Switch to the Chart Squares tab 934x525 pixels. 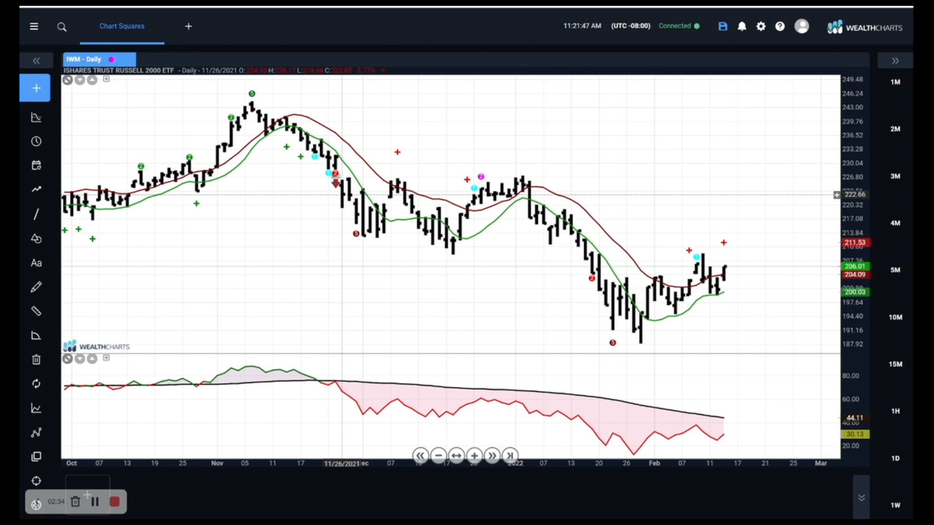pos(122,26)
